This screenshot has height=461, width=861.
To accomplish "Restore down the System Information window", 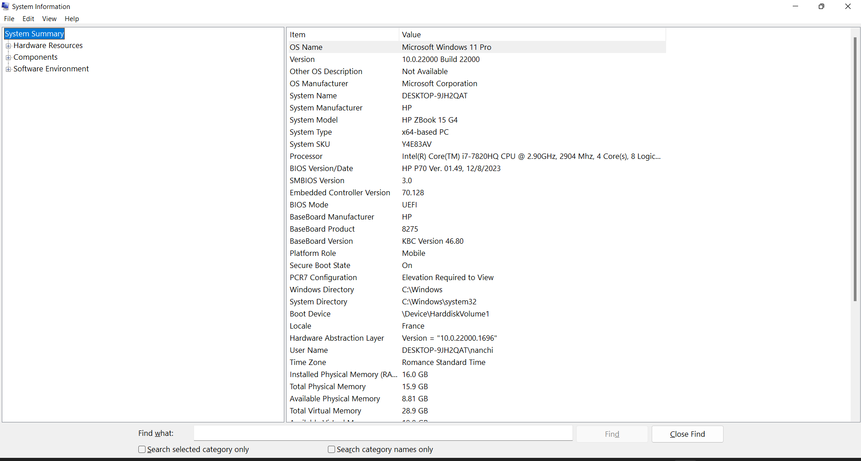I will [821, 6].
